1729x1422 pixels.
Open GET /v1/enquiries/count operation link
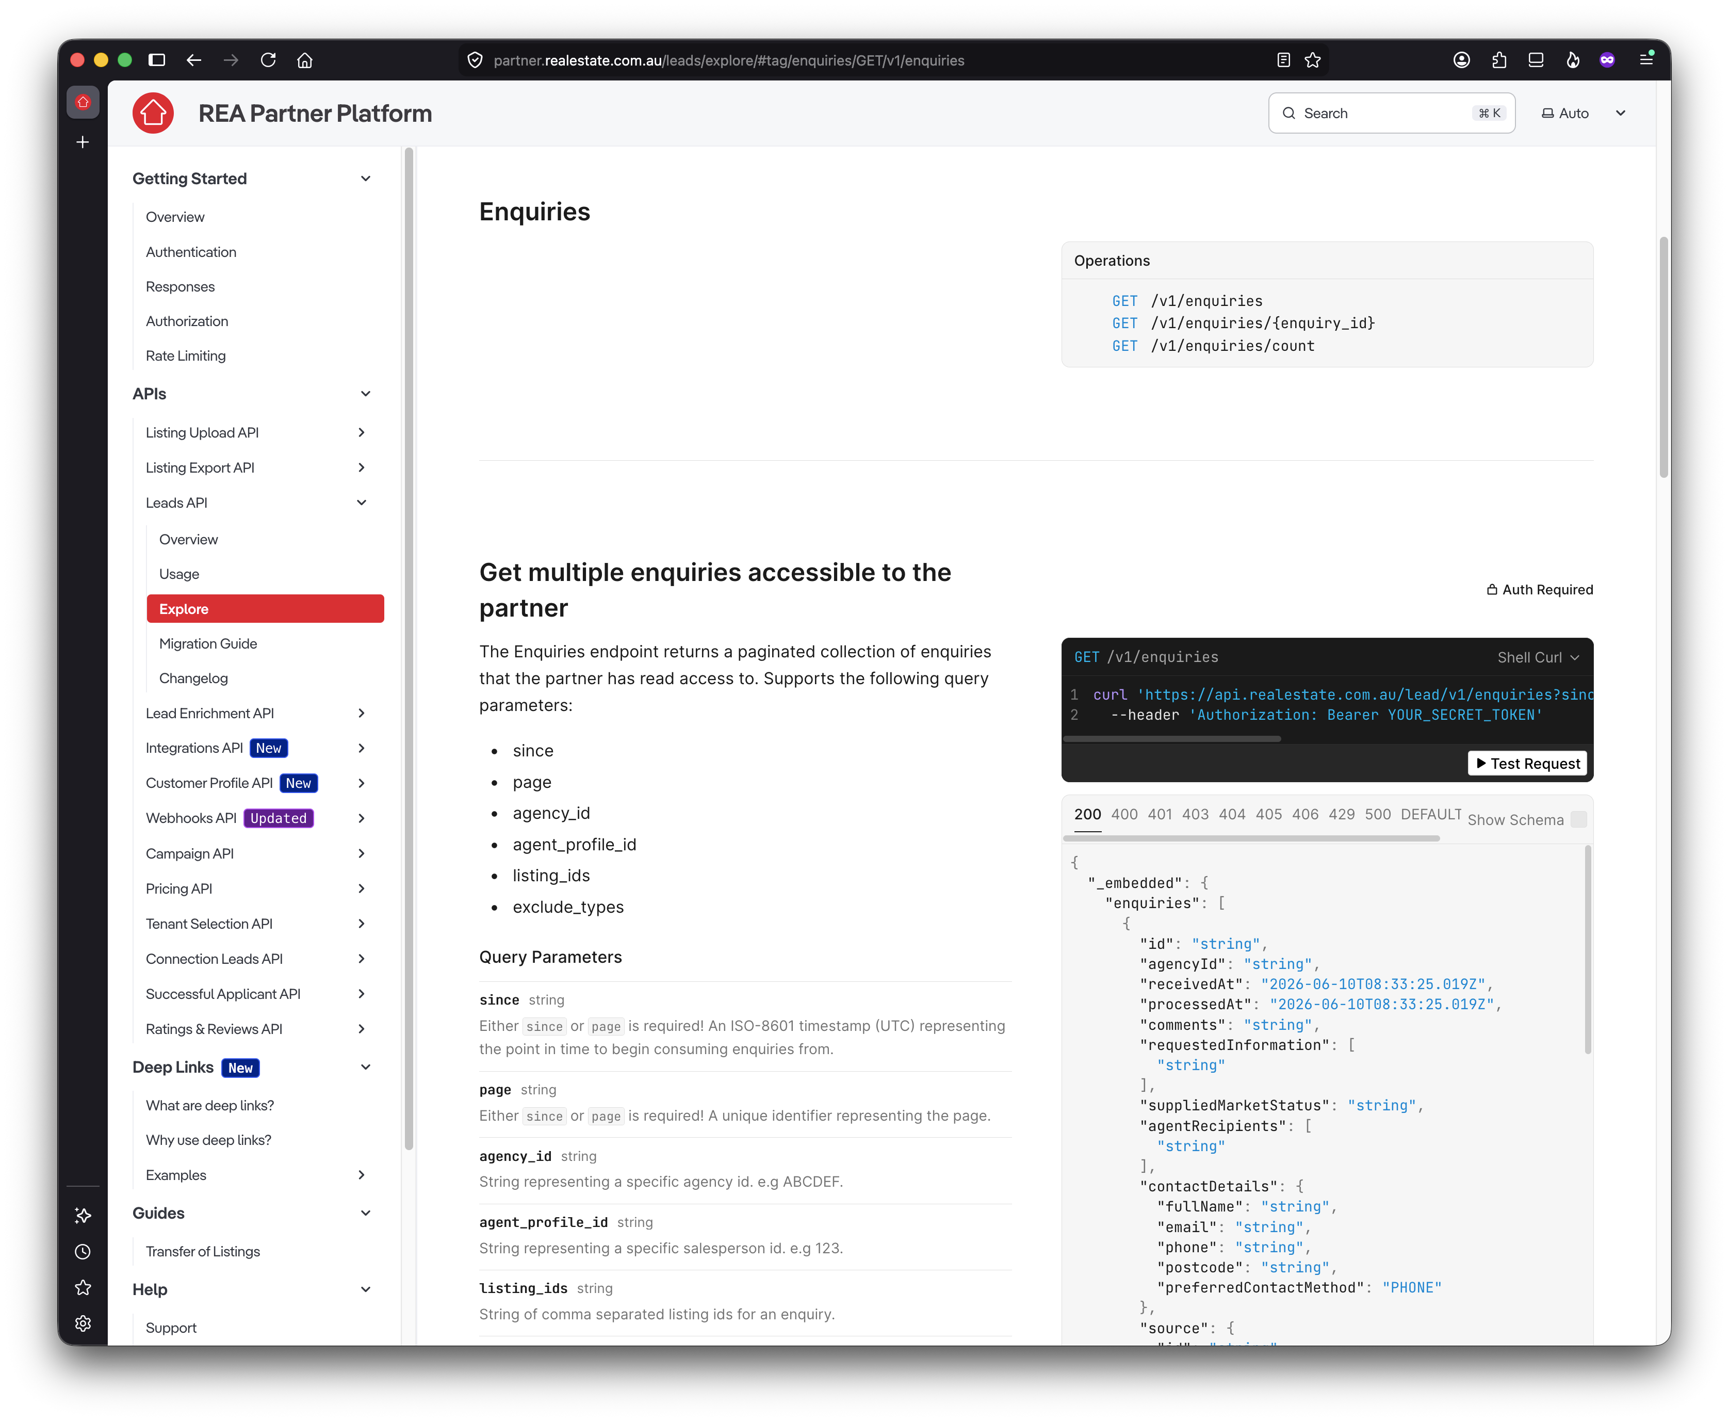(1213, 346)
